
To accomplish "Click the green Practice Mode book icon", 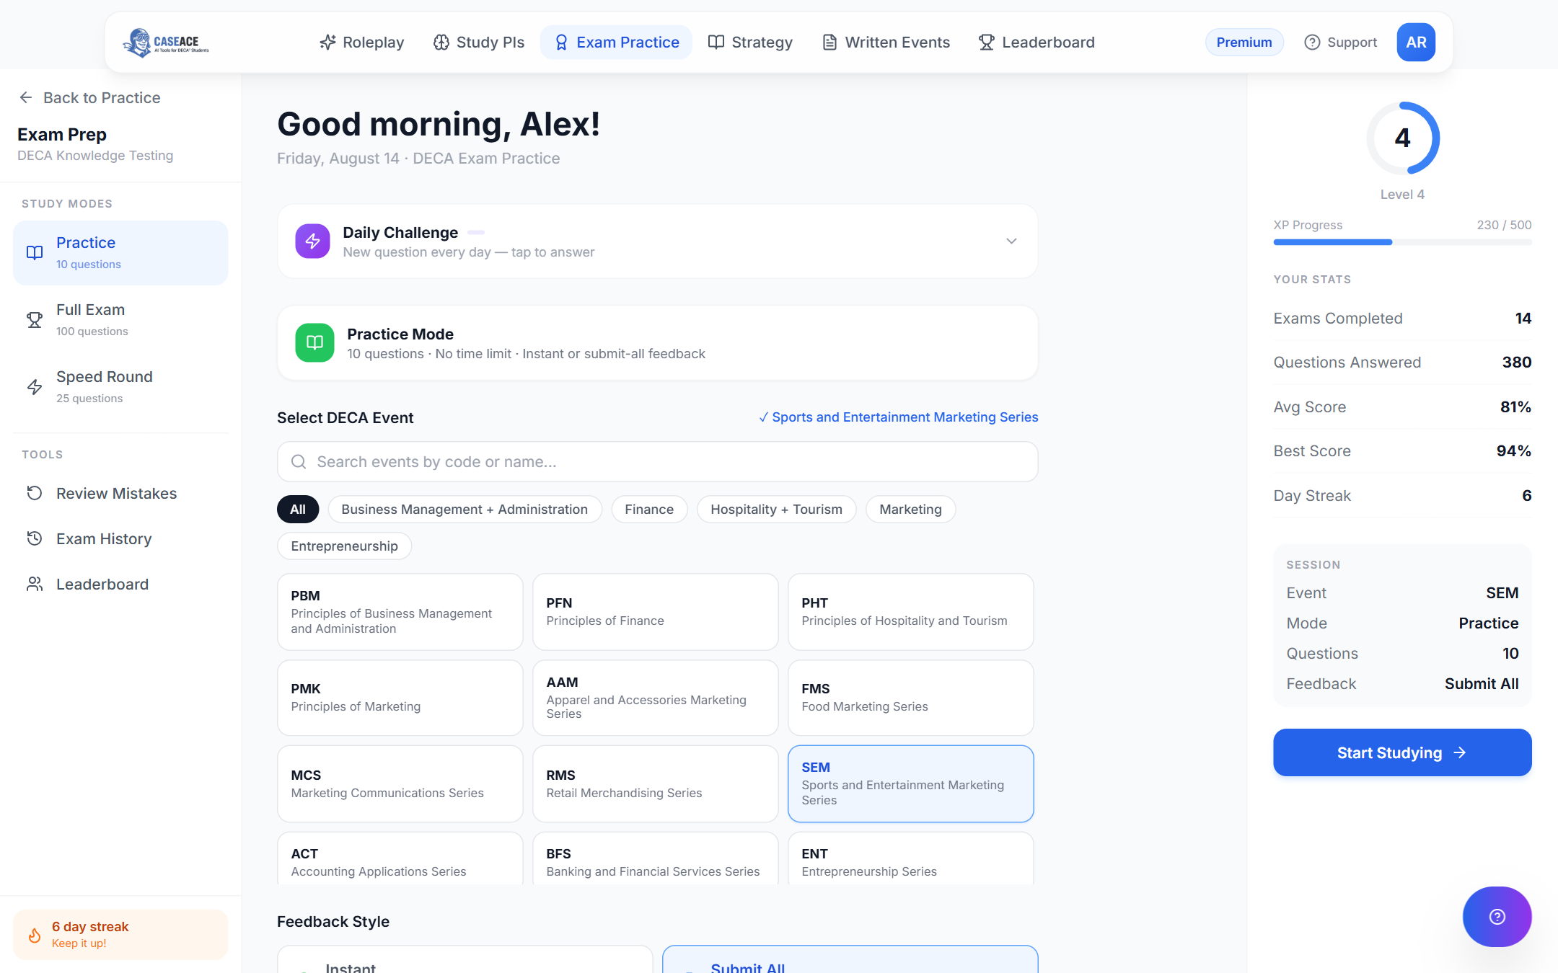I will 314,342.
